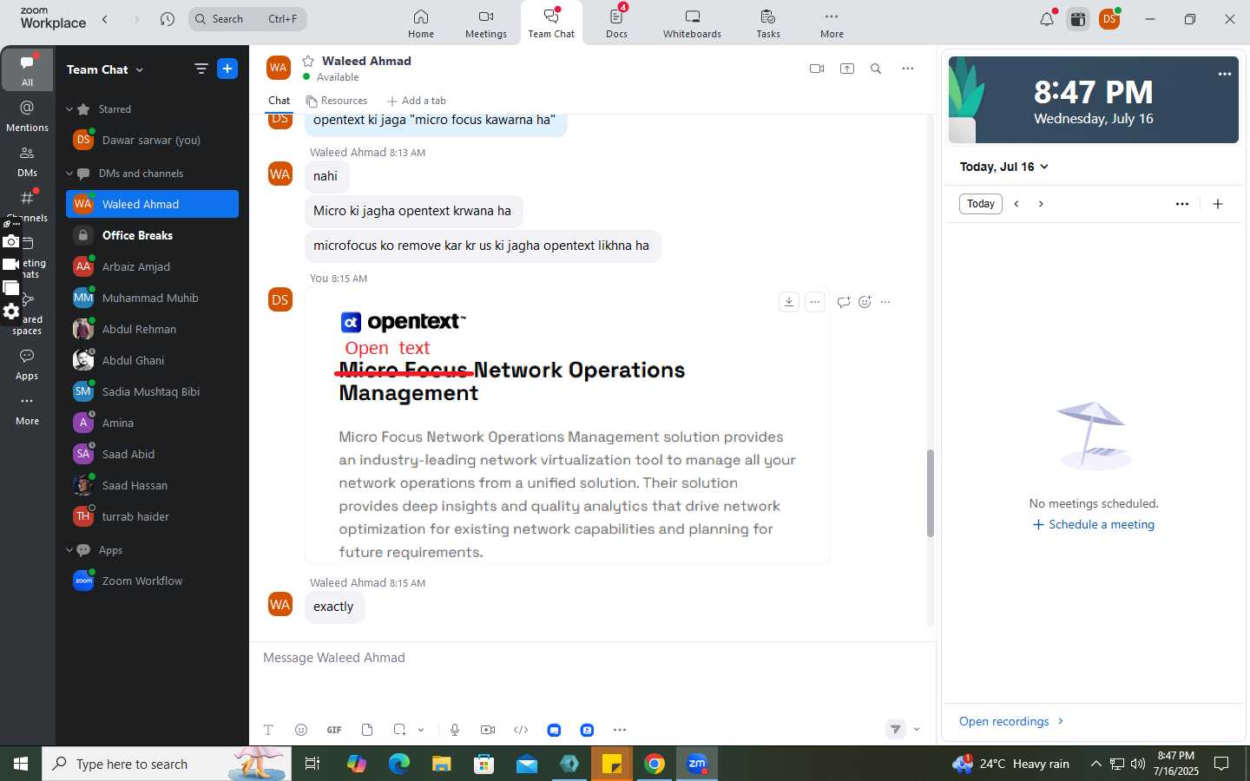Screen dimensions: 1250x781
Task: Click the blue new chat plus button
Action: pyautogui.click(x=227, y=69)
